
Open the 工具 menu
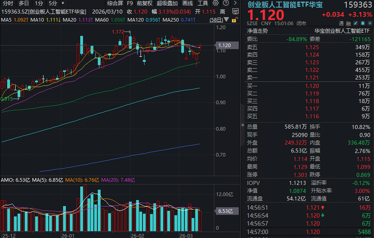[x=203, y=3]
